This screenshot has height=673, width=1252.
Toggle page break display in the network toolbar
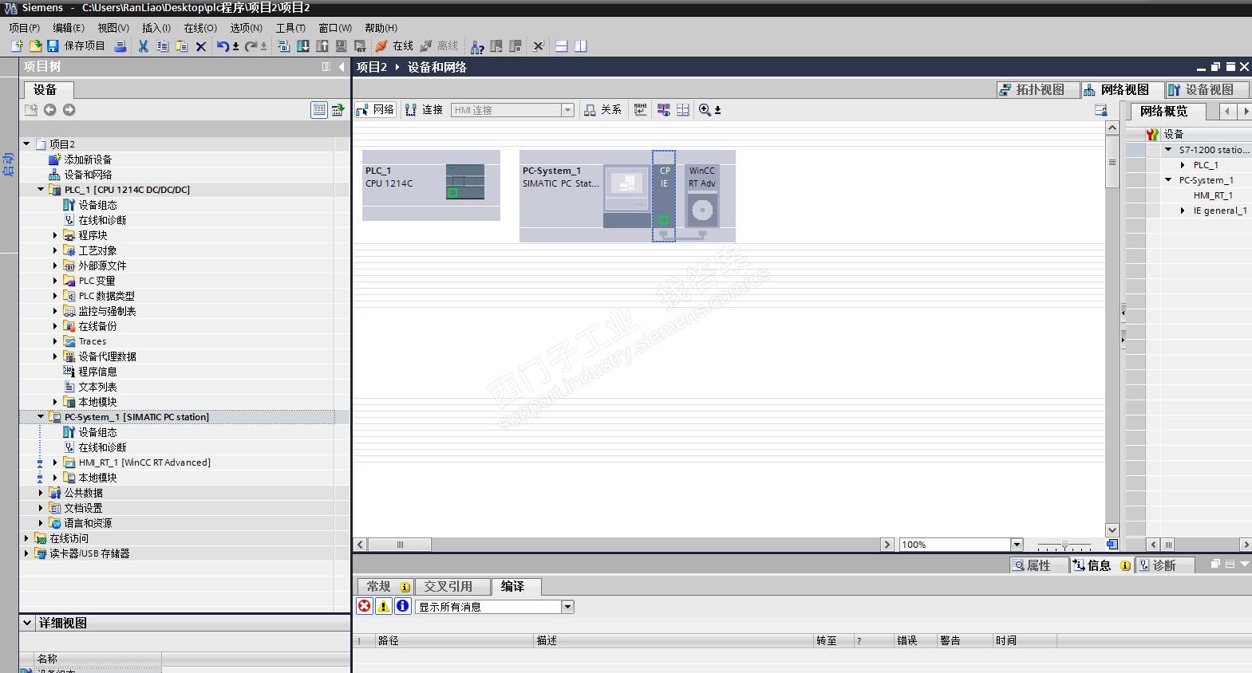683,110
